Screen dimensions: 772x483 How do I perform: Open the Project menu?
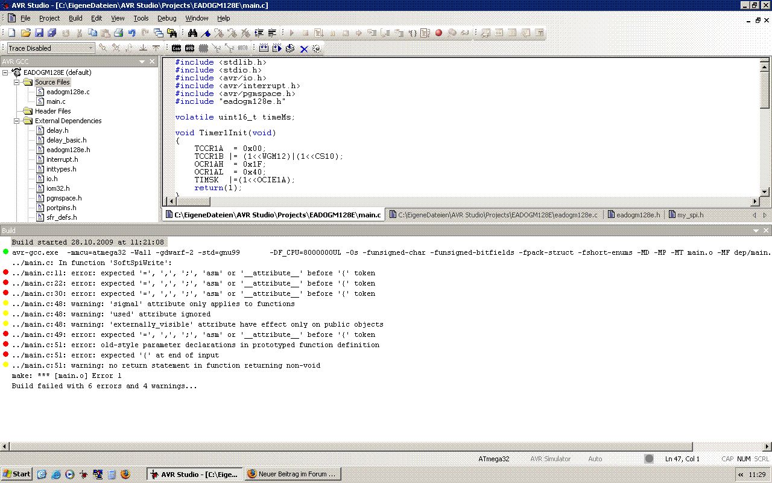[x=49, y=18]
